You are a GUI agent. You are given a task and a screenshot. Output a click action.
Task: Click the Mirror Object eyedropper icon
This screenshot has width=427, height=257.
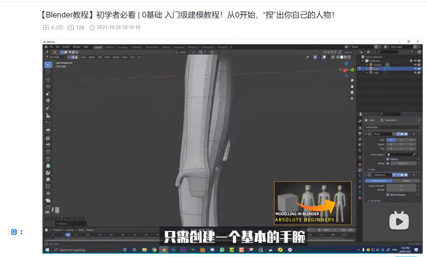coord(414,154)
